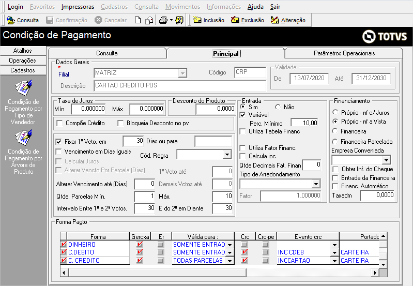Open Válida para dropdown in DINHEIRO row
The image size is (413, 286).
pyautogui.click(x=230, y=245)
